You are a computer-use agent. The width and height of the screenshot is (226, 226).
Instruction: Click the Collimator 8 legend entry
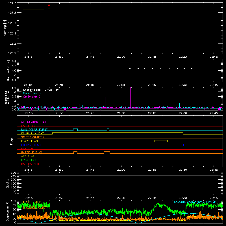tap(32, 93)
